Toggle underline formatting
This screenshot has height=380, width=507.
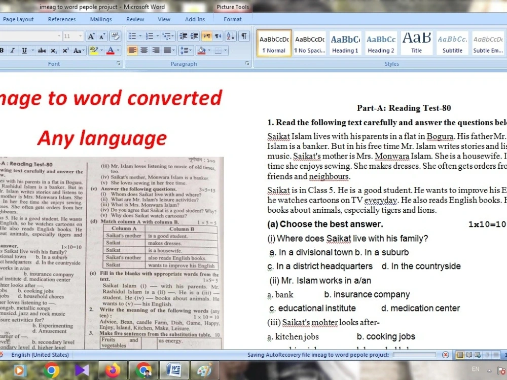(24, 50)
